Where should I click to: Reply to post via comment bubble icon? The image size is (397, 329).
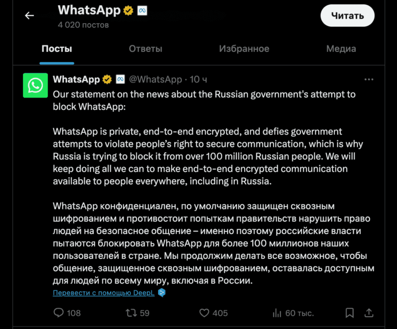59,312
